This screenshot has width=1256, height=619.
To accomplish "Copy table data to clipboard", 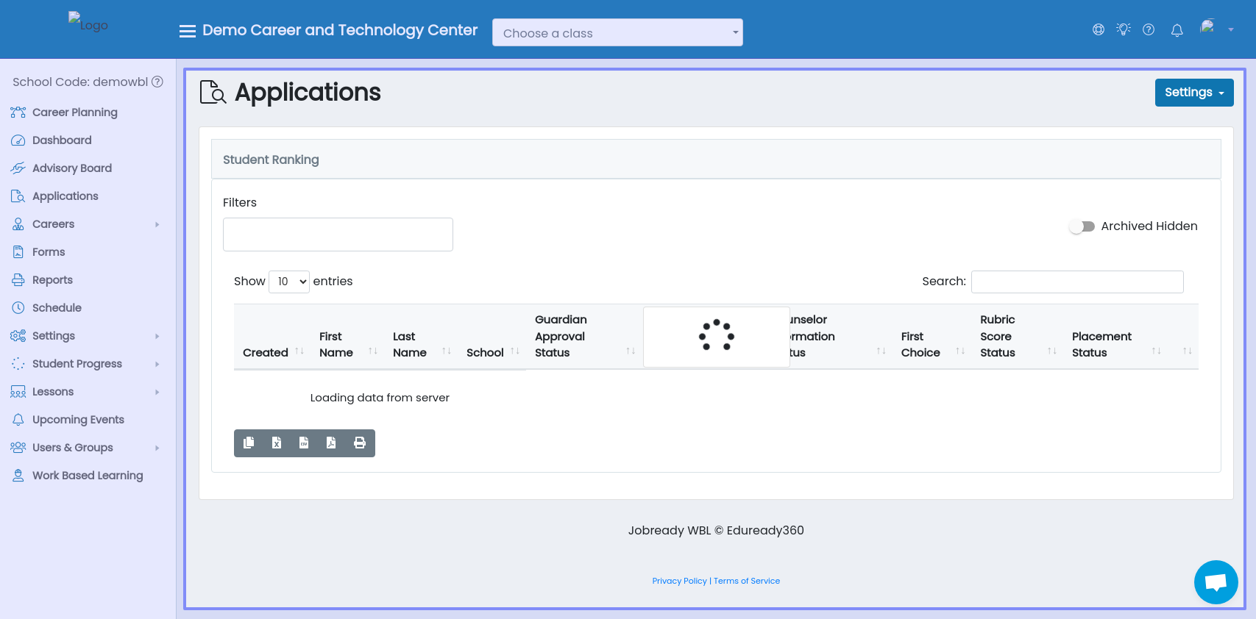I will tap(249, 443).
